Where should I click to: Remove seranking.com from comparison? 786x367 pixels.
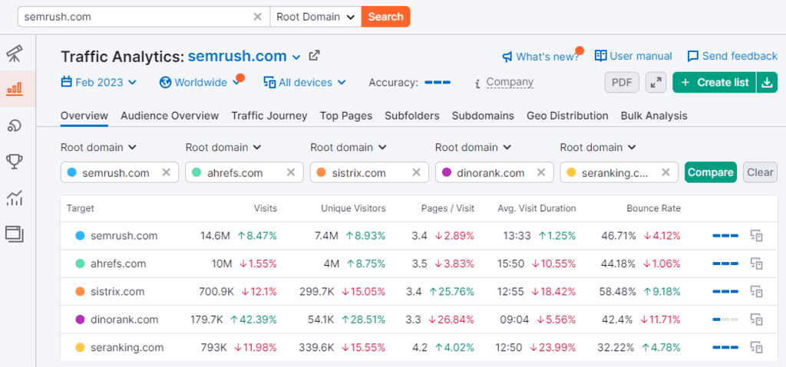click(665, 172)
